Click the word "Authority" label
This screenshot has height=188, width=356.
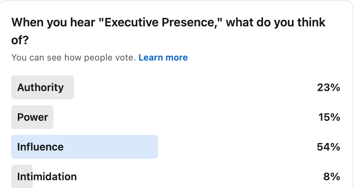point(41,87)
